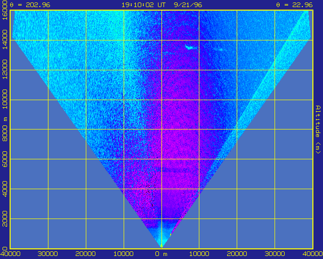This screenshot has height=259, width=323.
Task: Select the 19:10:02 UT timestamp
Action: (143, 5)
